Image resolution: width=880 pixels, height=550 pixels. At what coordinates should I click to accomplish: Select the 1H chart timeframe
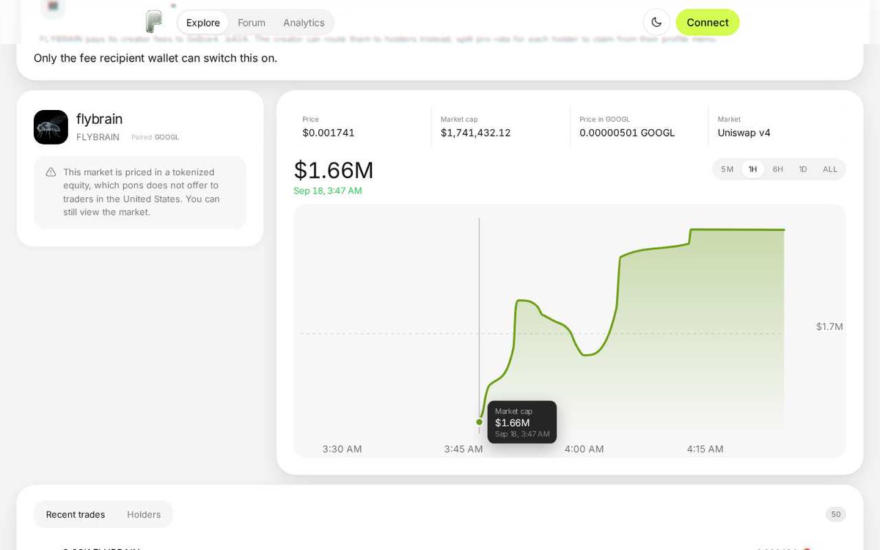[x=752, y=169]
